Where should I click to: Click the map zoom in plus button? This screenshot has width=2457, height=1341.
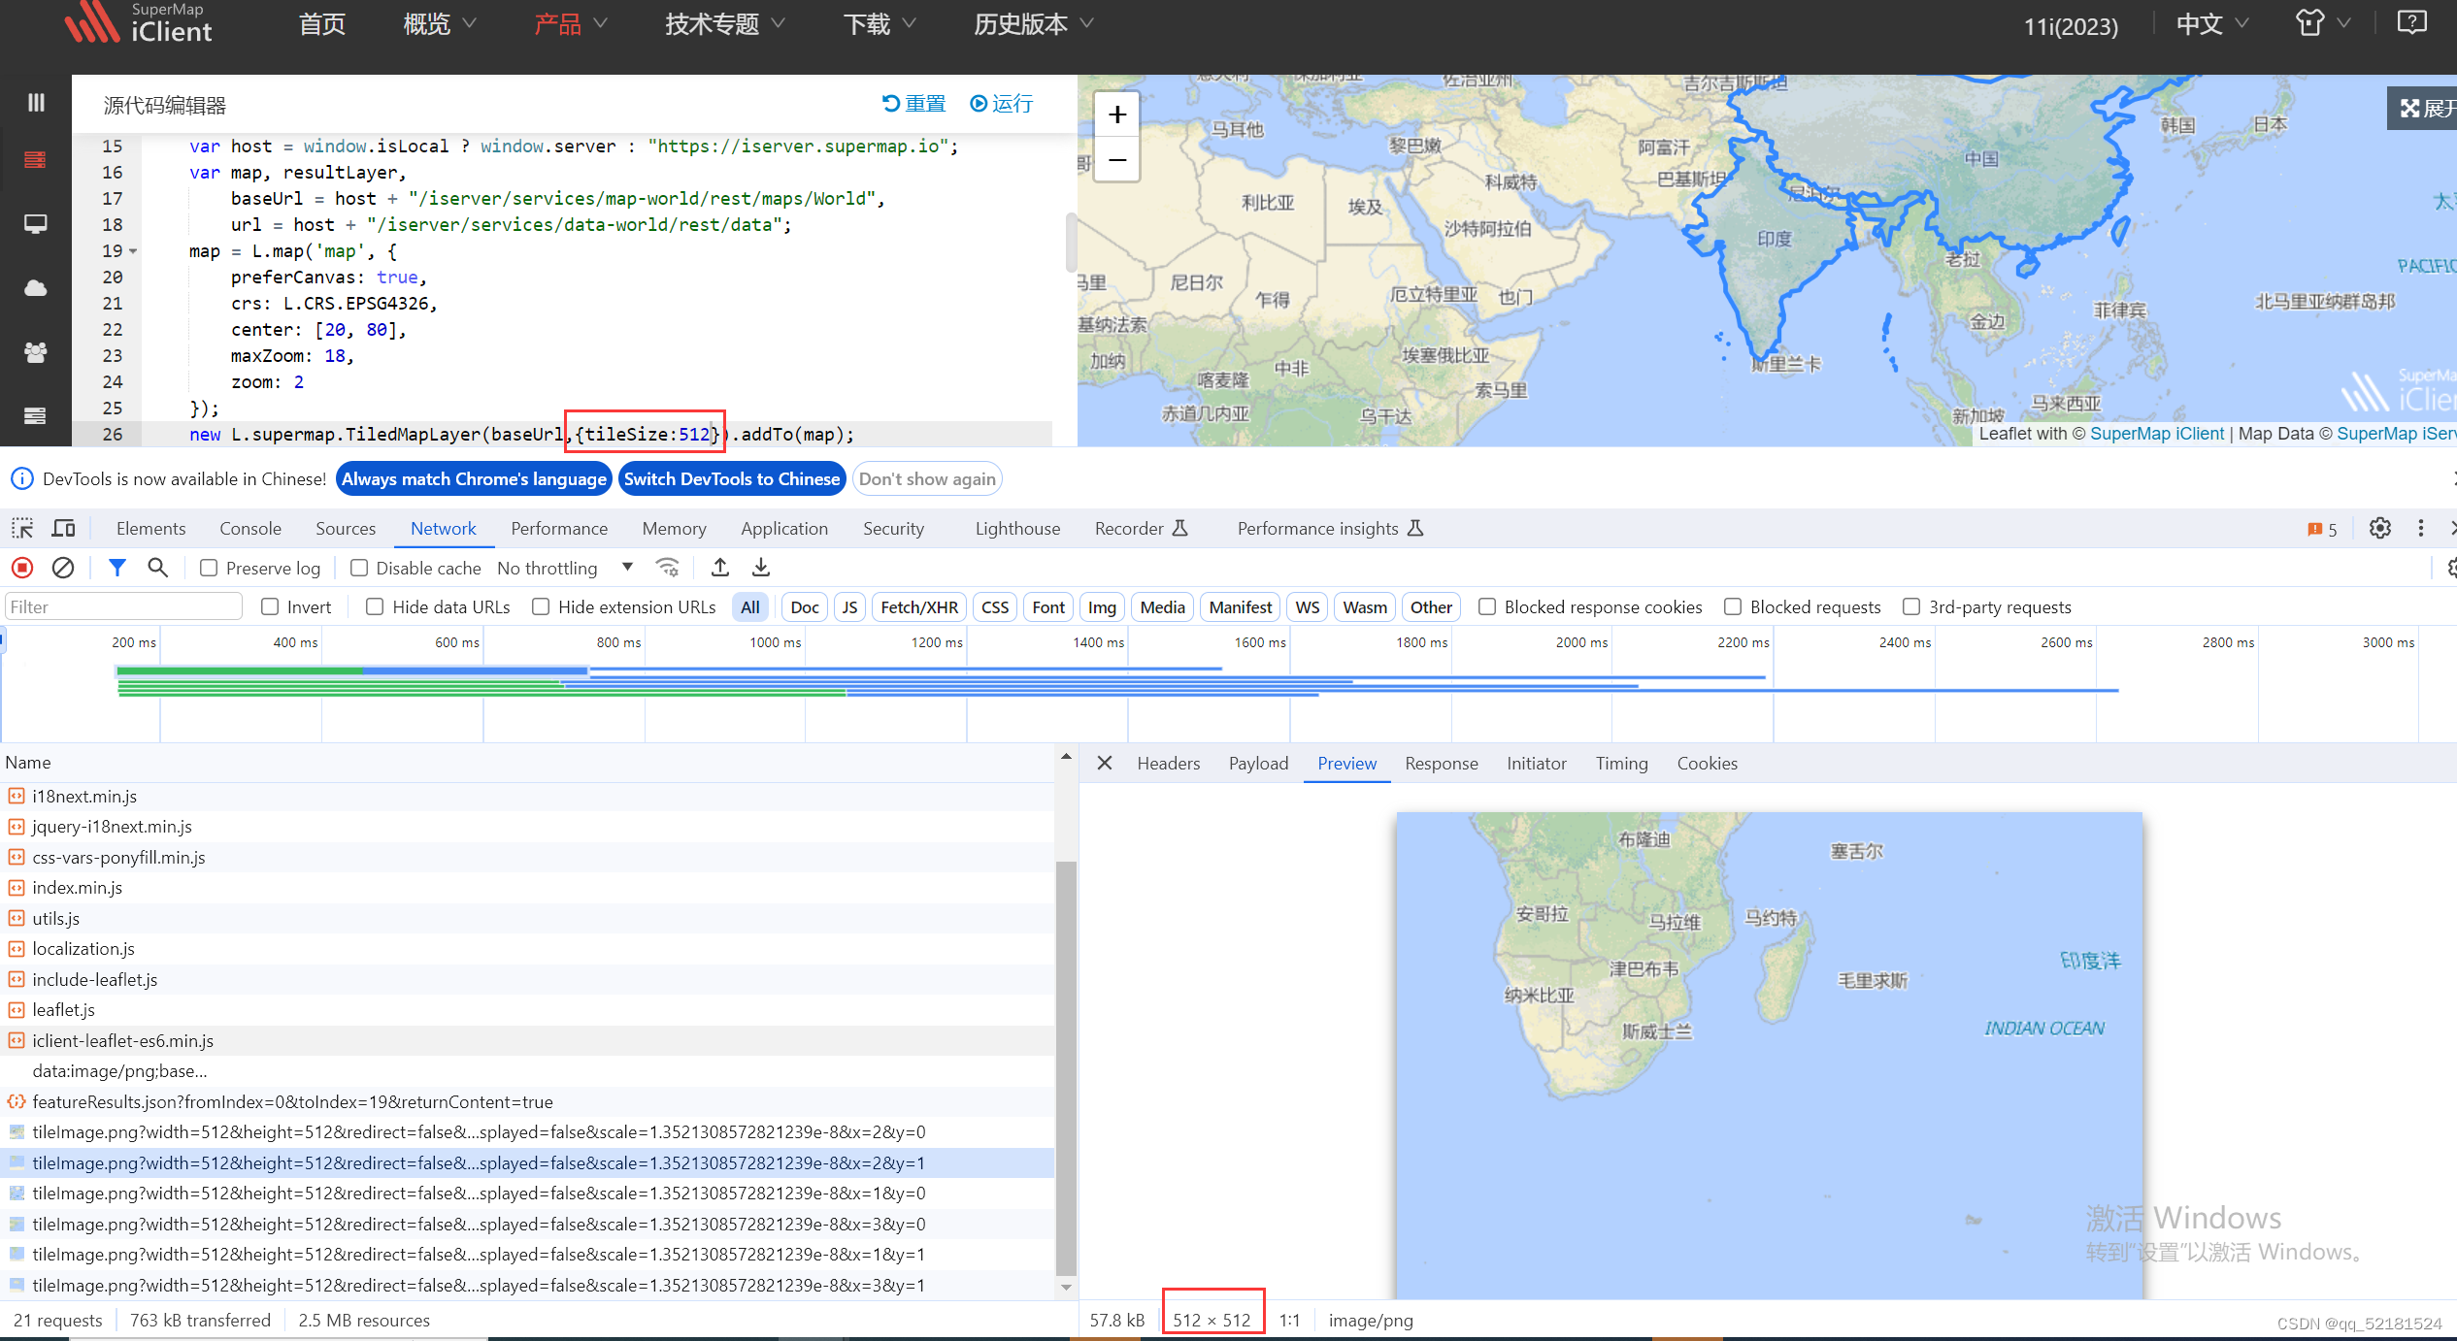click(1117, 114)
